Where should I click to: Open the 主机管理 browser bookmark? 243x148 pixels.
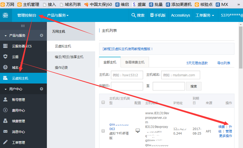28,5
